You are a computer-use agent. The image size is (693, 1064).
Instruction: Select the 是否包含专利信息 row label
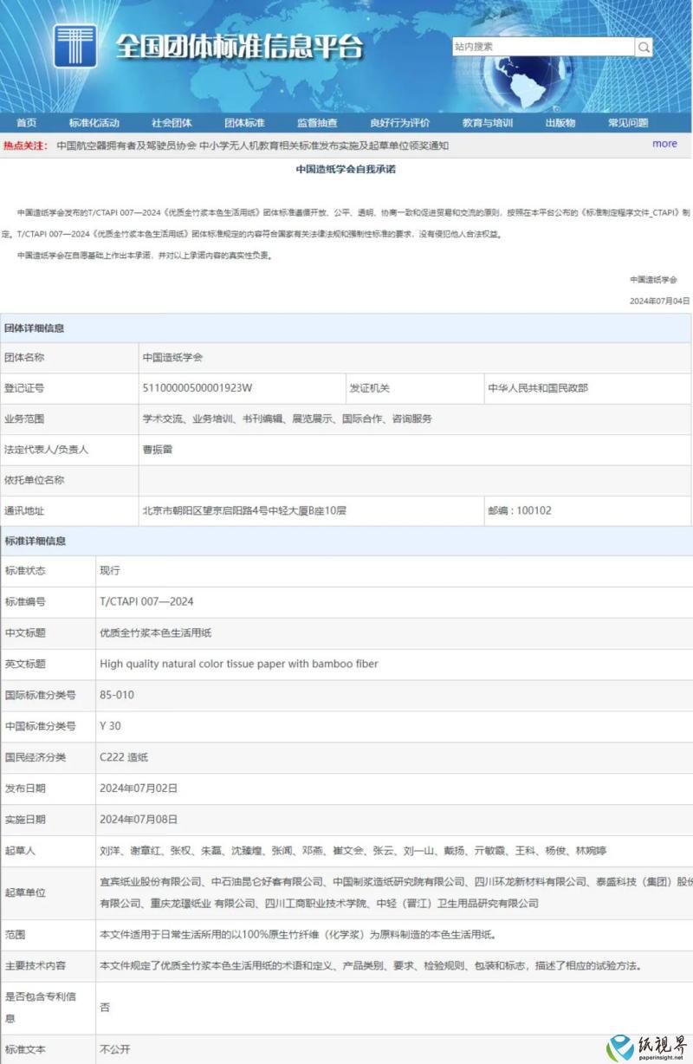click(x=40, y=1007)
